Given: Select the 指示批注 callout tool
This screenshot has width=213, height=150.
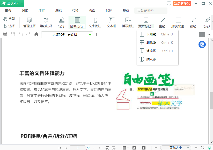Looking at the screenshot, I should tap(128, 22).
